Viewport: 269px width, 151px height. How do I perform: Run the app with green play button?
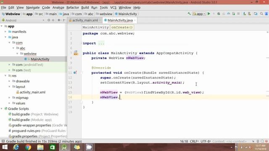click(209, 14)
